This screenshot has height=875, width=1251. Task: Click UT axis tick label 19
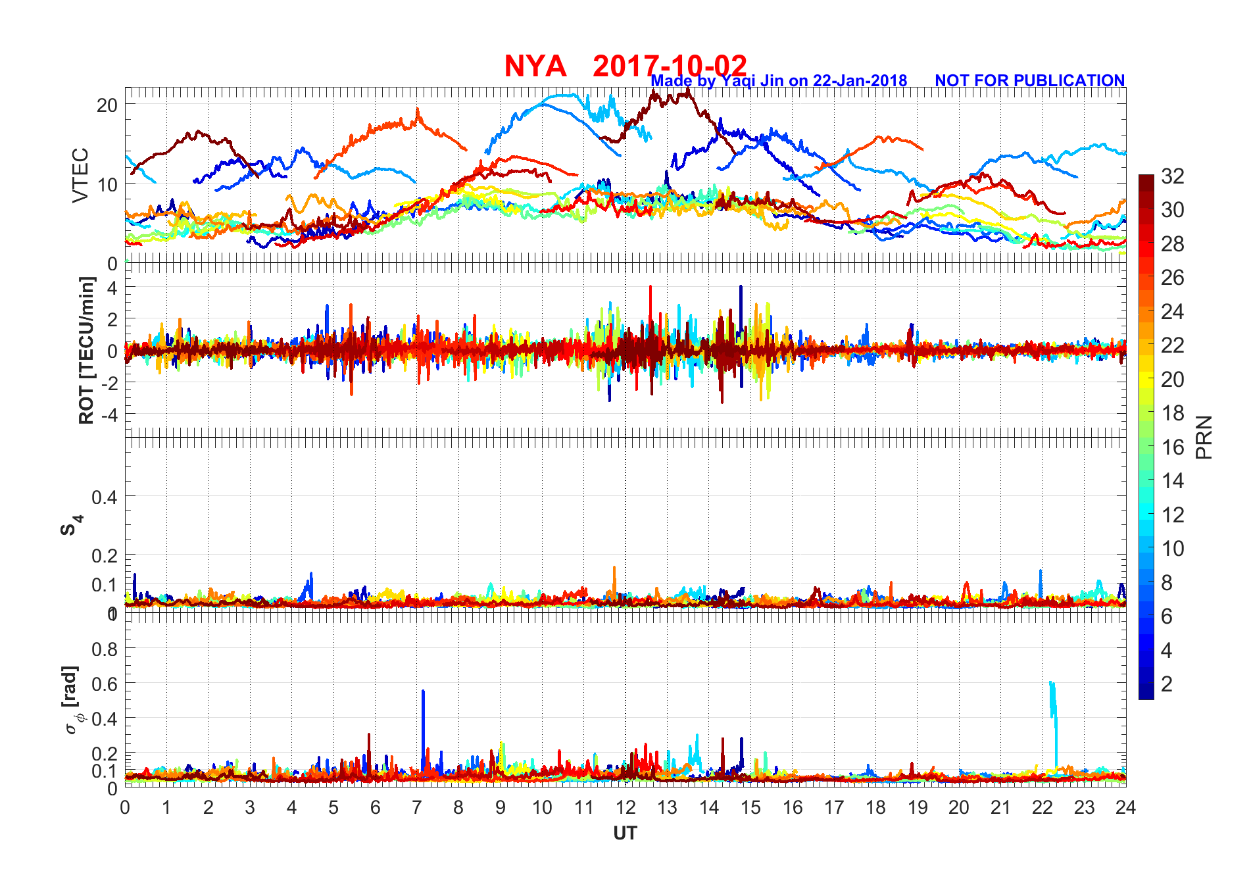point(918,807)
